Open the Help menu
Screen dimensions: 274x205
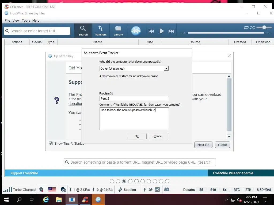36,20
